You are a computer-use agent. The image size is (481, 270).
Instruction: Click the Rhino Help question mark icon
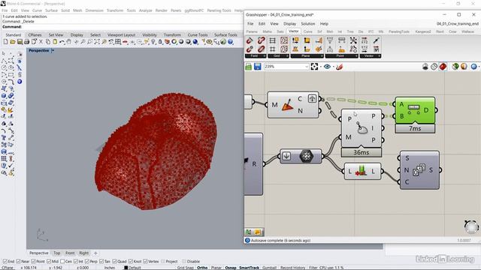coord(230,42)
